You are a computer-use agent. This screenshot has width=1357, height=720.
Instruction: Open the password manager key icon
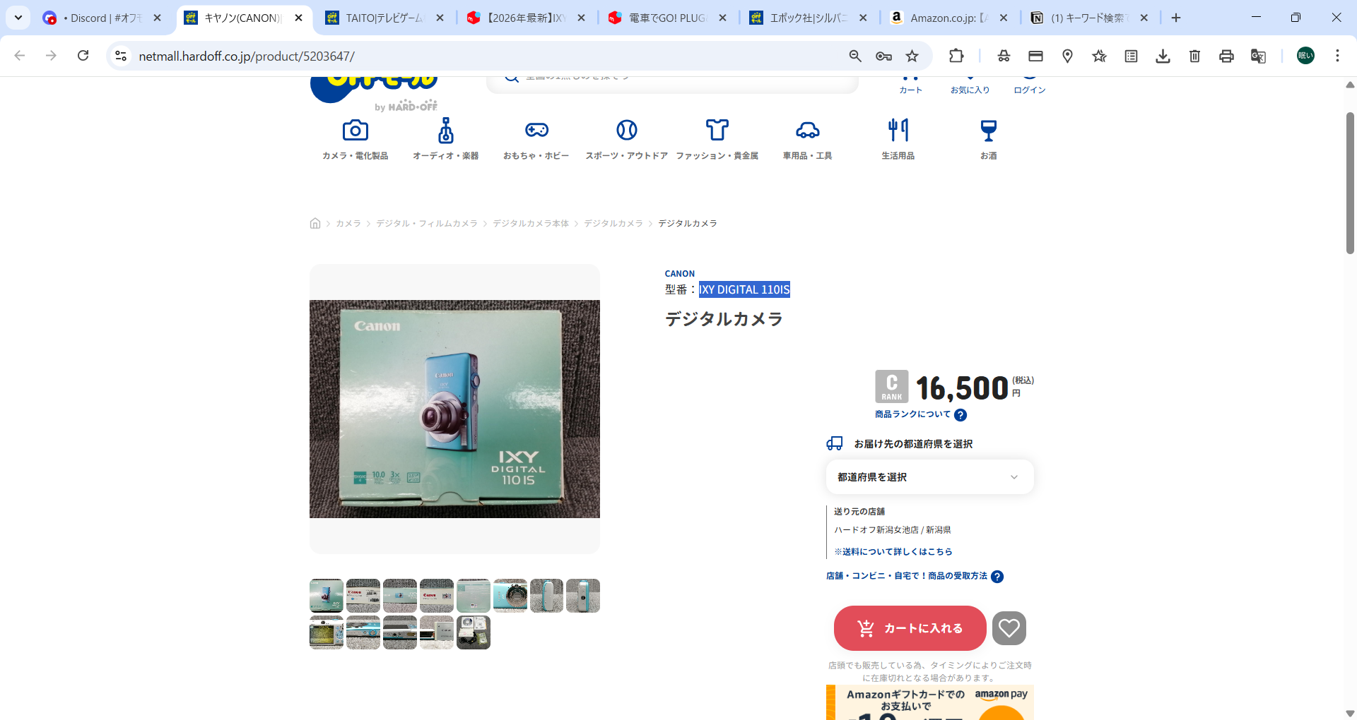(883, 56)
